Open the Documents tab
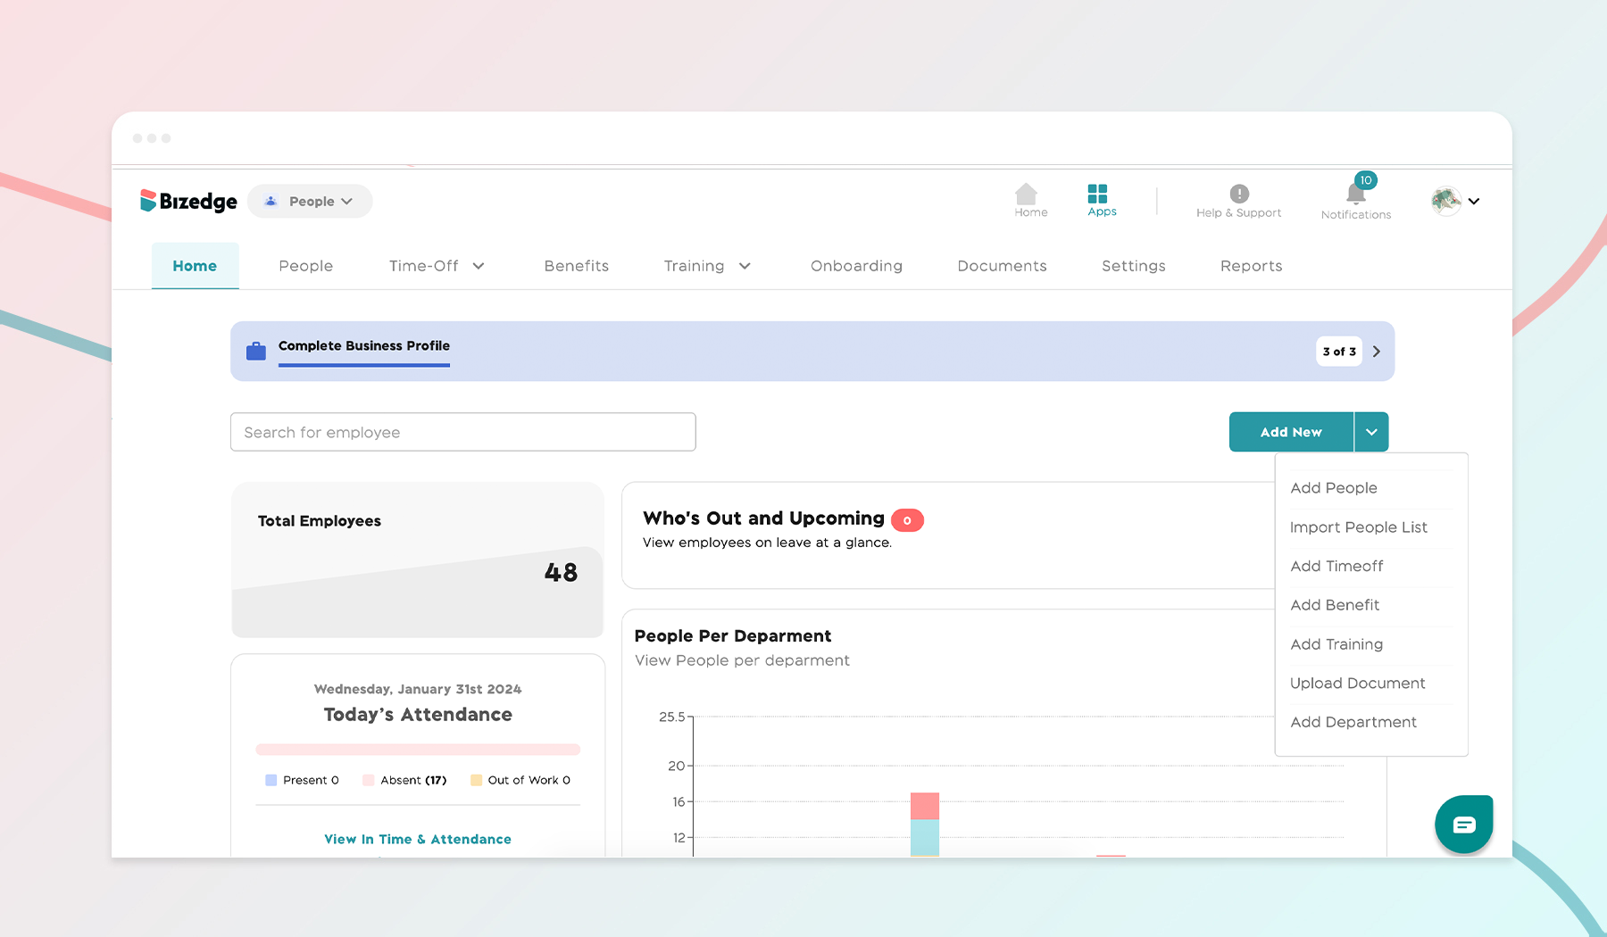Image resolution: width=1607 pixels, height=937 pixels. [1002, 266]
